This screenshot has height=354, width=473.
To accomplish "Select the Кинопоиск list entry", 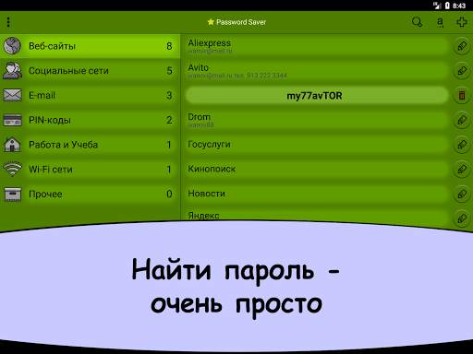I will click(317, 169).
